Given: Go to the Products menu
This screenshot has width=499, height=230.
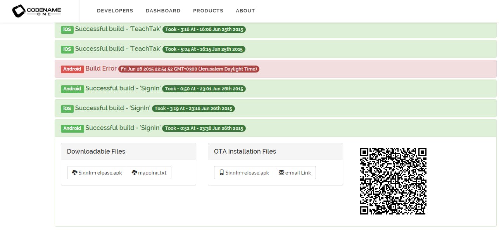Looking at the screenshot, I should 208,11.
